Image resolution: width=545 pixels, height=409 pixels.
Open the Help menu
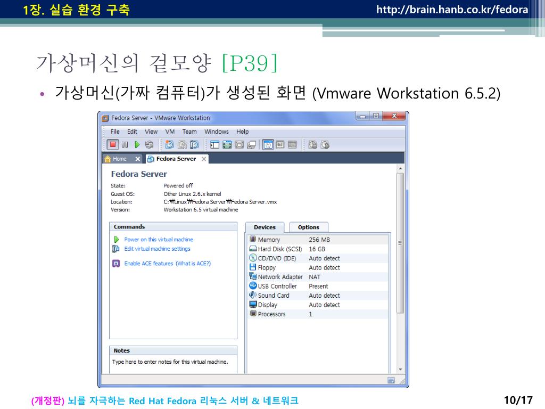click(243, 132)
